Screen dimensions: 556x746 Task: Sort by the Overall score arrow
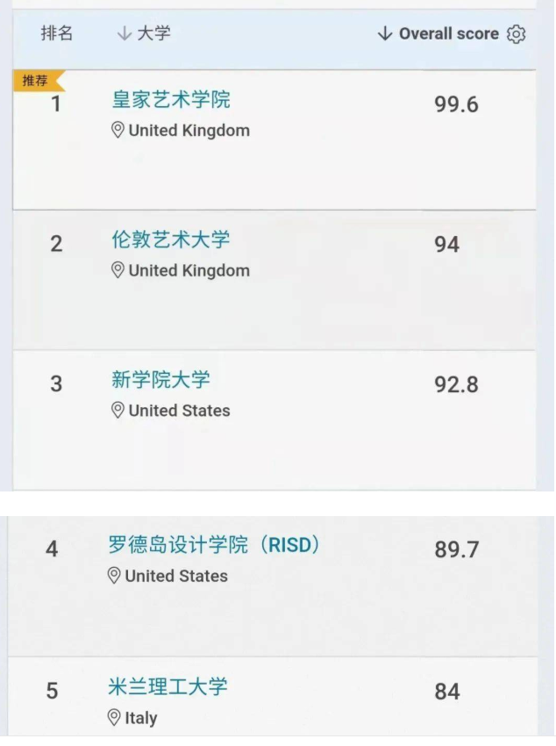tap(385, 33)
